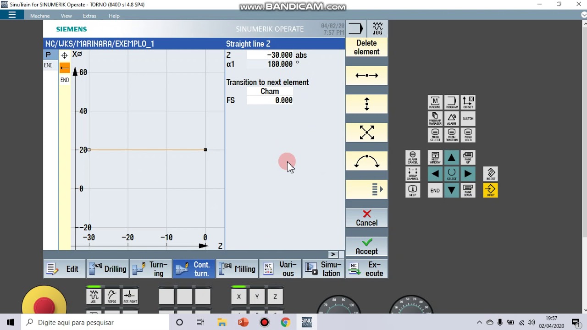Click the GROUP CHANNEL key
The height and width of the screenshot is (330, 587).
point(413,174)
